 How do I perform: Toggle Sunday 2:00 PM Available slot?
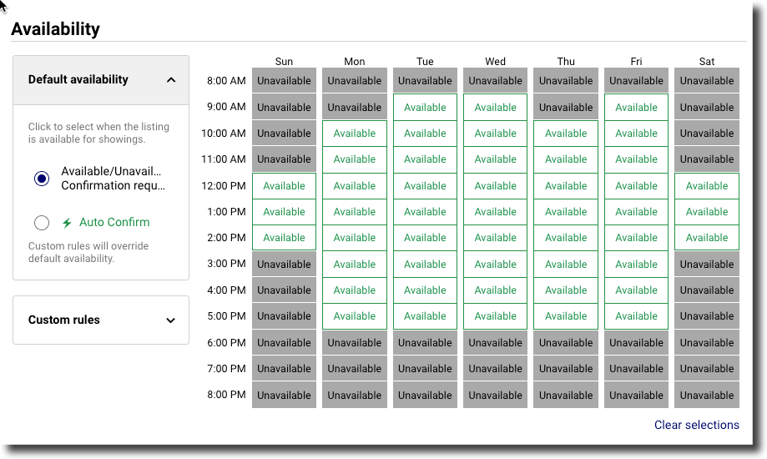(x=285, y=238)
